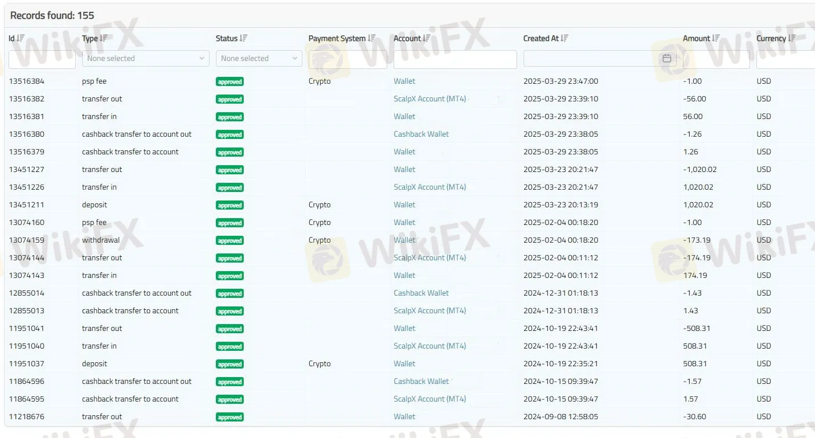
Task: Open ScalpX Account link for record 13074144
Action: [430, 257]
